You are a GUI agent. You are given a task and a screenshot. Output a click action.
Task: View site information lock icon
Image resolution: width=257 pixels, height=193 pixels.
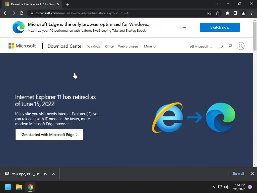coord(32,13)
